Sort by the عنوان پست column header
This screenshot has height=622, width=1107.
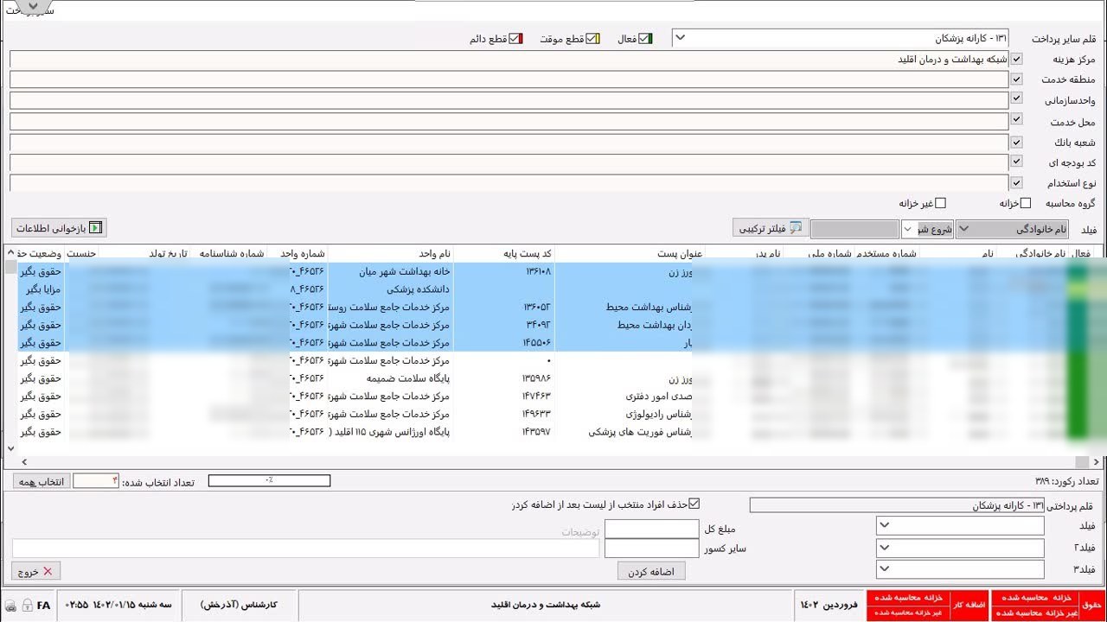[x=630, y=253]
